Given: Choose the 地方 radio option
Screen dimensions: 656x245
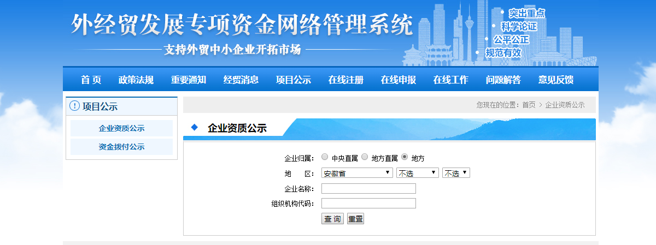Looking at the screenshot, I should pyautogui.click(x=405, y=157).
